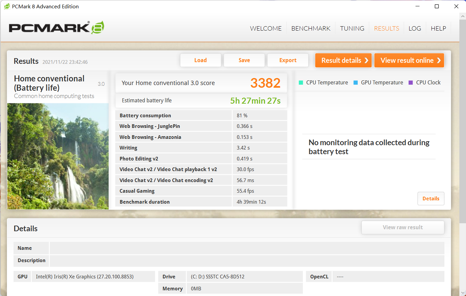Click the 56.7 ms value

click(245, 180)
